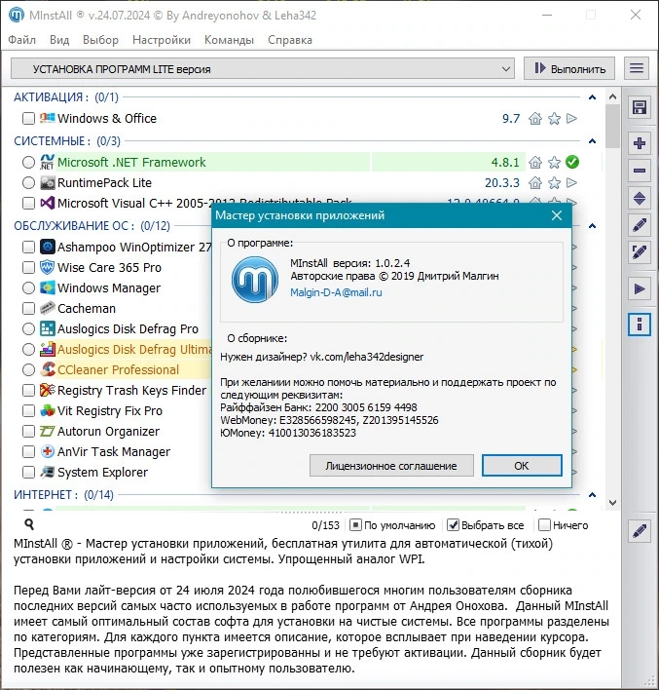Viewport: 659px width, 690px height.
Task: Select CCleaner Professional radio button
Action: 28,369
